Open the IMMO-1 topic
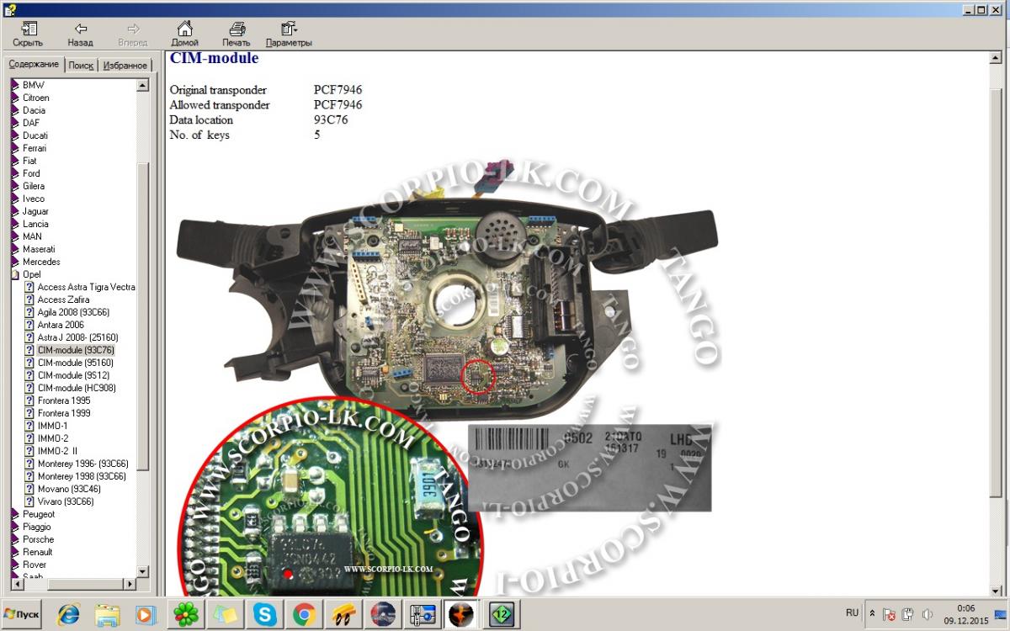 pyautogui.click(x=53, y=426)
